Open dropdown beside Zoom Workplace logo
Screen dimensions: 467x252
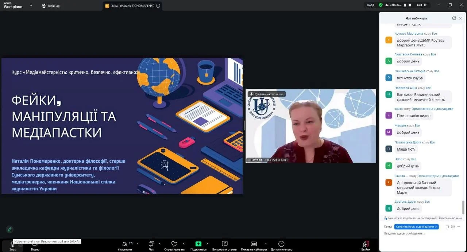[31, 5]
